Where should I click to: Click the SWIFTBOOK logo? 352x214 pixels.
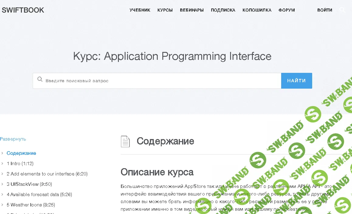click(x=23, y=10)
